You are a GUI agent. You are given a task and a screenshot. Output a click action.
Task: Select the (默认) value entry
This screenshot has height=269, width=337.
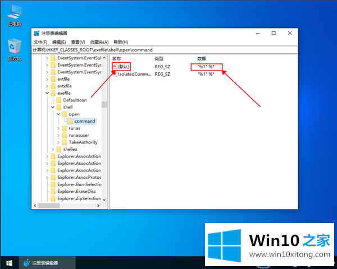point(124,67)
